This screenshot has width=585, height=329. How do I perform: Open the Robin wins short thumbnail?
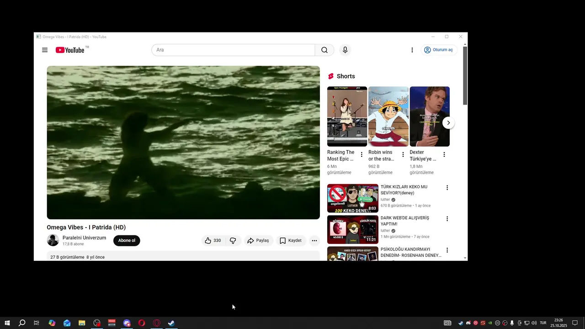pos(388,117)
